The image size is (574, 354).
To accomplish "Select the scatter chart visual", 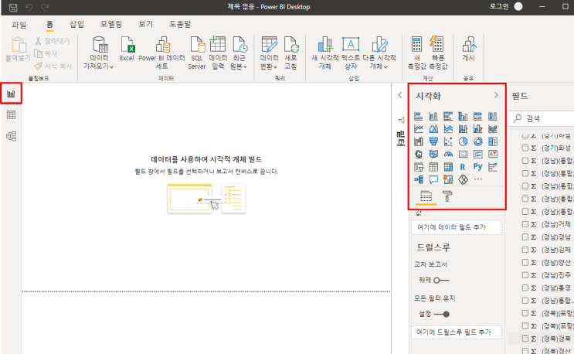I will point(448,141).
